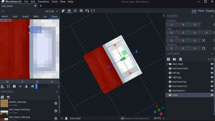
Task: Add a new project tab with plus
Action: pos(41,6)
